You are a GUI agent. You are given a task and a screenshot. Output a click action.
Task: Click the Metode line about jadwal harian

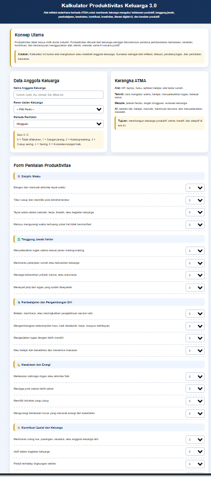pos(151,103)
